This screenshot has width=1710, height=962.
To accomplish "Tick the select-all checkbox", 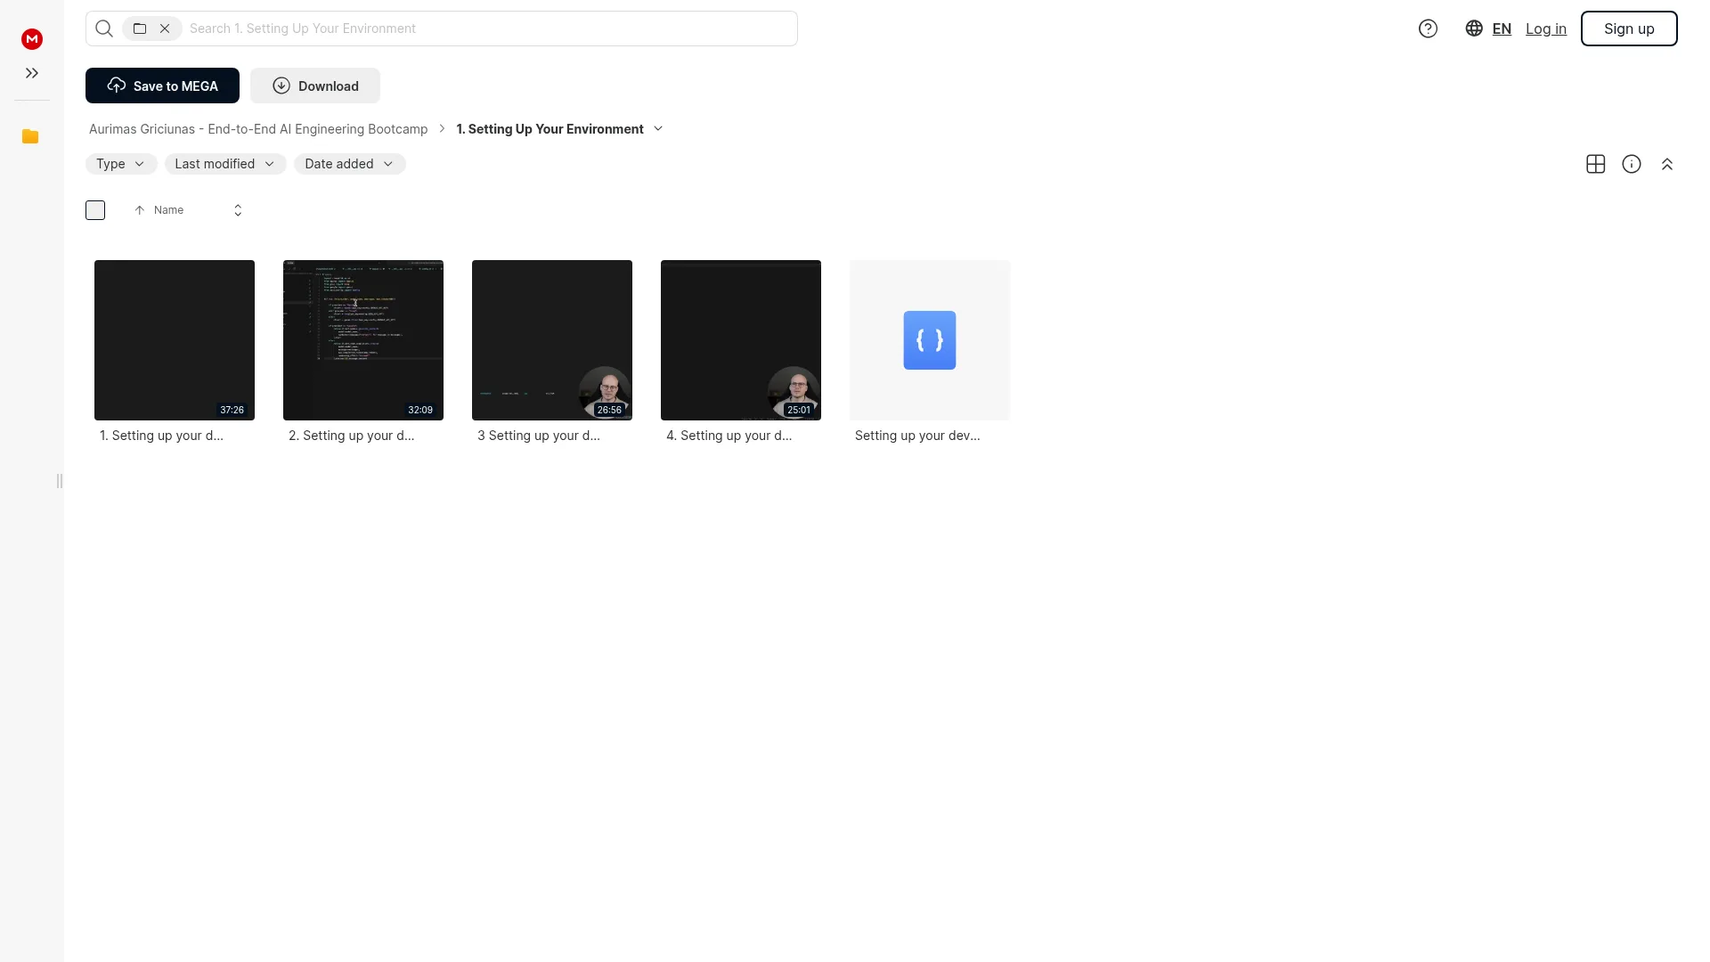I will pyautogui.click(x=95, y=210).
